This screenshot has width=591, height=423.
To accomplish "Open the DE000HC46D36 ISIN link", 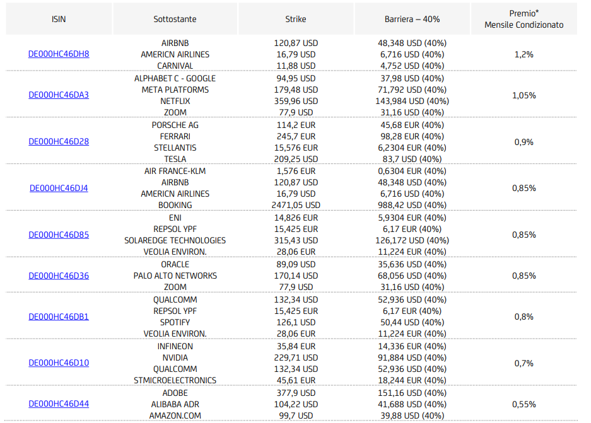I will [59, 275].
